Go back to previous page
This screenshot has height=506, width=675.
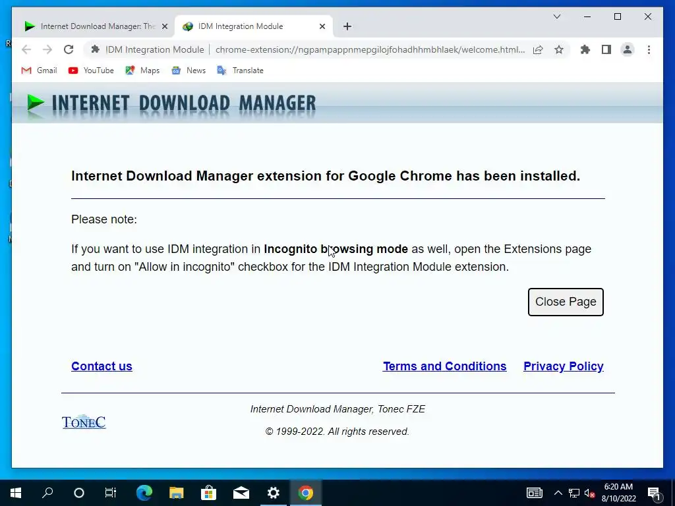26,49
